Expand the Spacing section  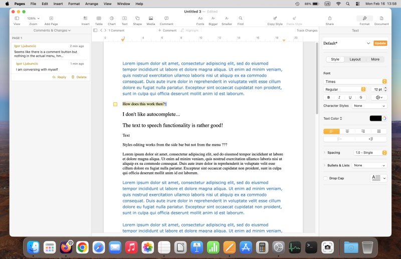325,152
